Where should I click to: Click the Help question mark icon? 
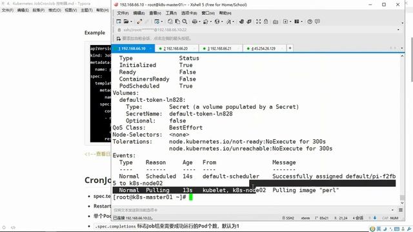[x=310, y=21]
